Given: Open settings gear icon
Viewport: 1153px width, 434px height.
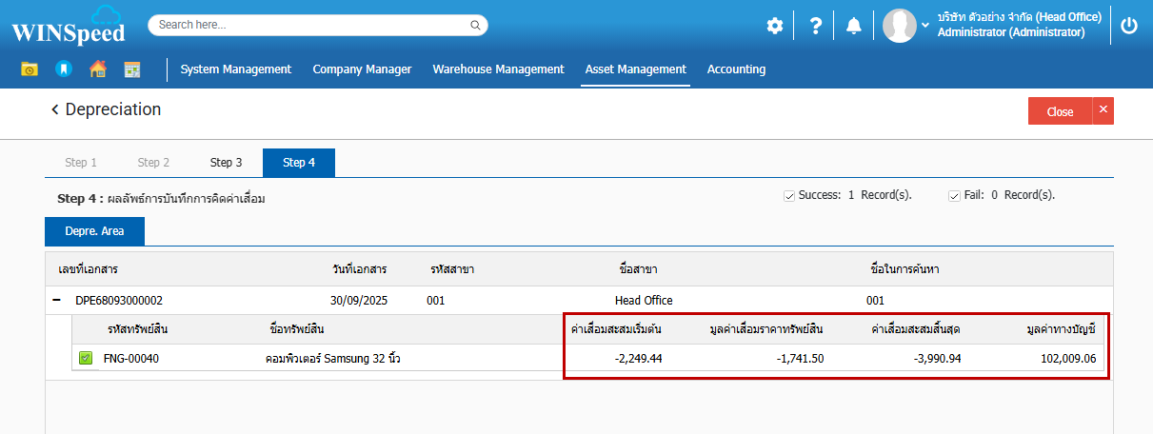Looking at the screenshot, I should tap(775, 26).
